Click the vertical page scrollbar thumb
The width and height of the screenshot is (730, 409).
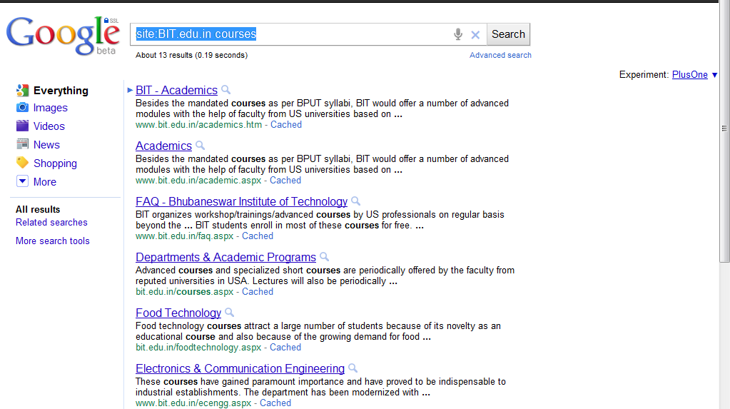(x=724, y=132)
